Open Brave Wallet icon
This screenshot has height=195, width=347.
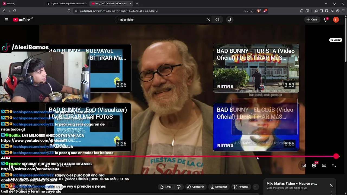point(327,11)
